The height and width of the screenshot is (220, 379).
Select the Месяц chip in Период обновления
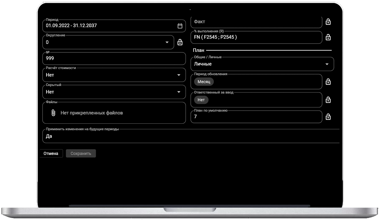(204, 82)
